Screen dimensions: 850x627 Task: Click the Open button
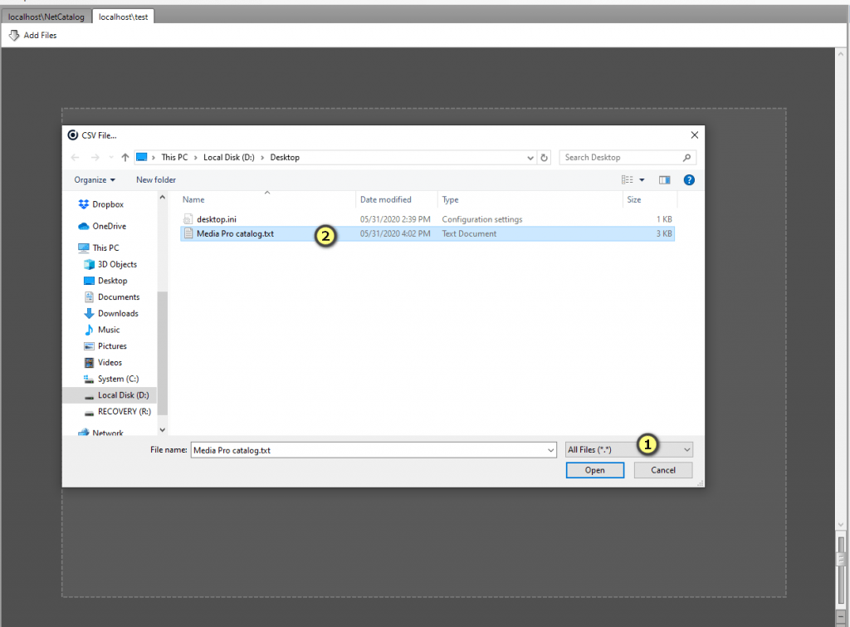coord(594,470)
